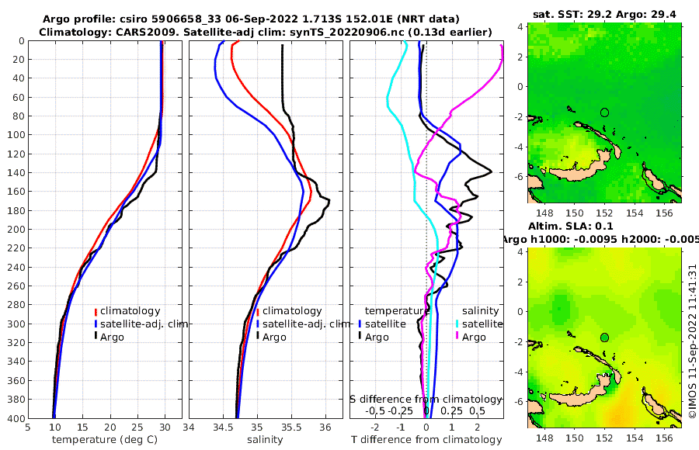Image resolution: width=699 pixels, height=450 pixels.
Task: Click 'T difference from climatology' axis label
Action: [426, 440]
